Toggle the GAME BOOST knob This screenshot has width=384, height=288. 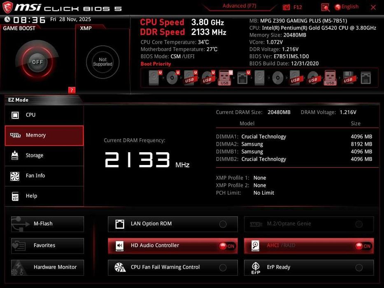tap(37, 62)
